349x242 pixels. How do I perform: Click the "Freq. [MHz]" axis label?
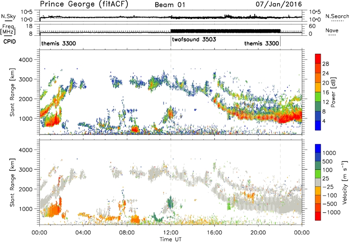(8, 30)
